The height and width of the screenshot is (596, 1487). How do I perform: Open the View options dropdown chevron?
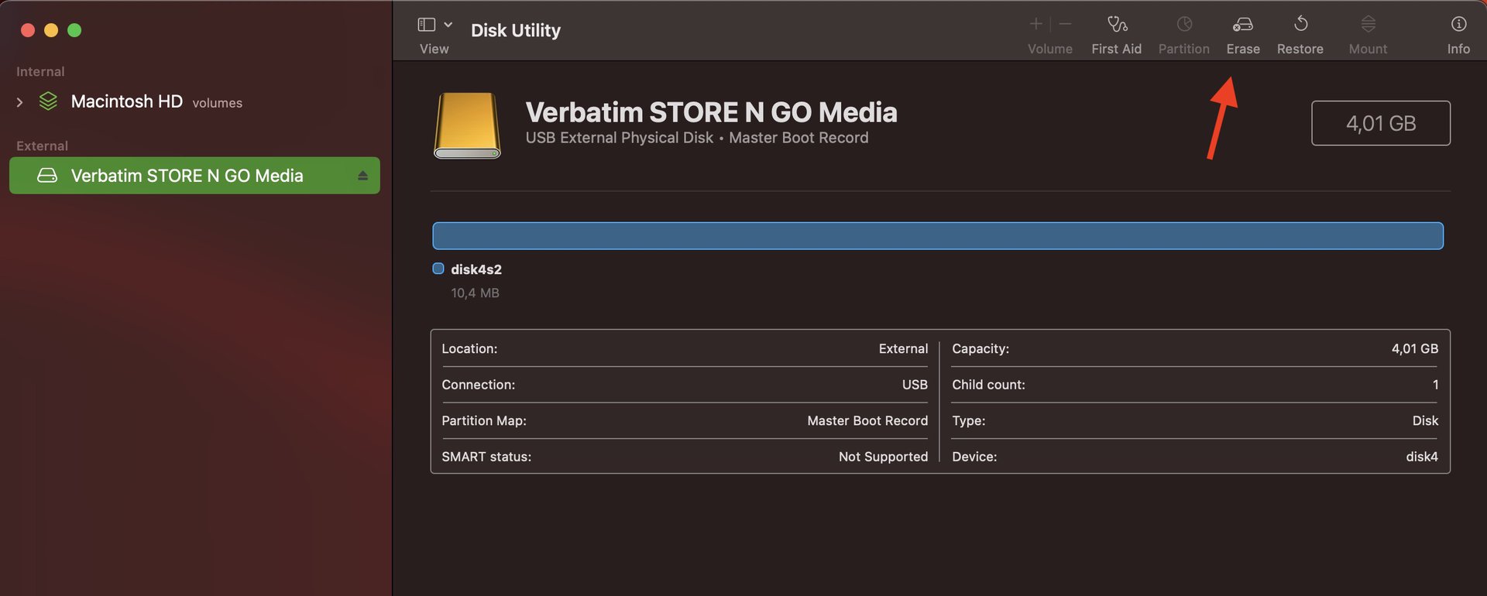[x=448, y=25]
